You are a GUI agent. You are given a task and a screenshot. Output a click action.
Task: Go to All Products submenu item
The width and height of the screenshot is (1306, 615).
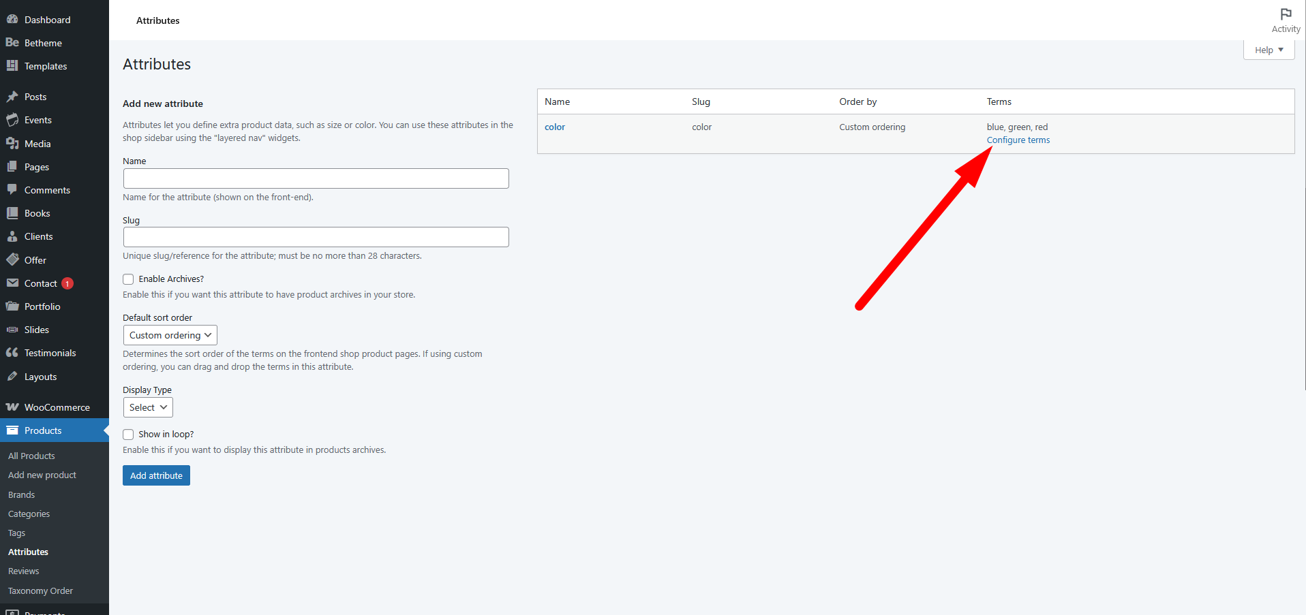[31, 456]
